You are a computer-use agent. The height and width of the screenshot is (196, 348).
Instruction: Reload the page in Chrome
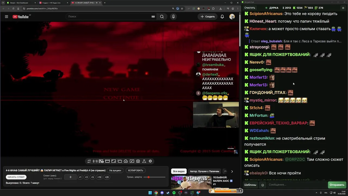[x=13, y=8]
